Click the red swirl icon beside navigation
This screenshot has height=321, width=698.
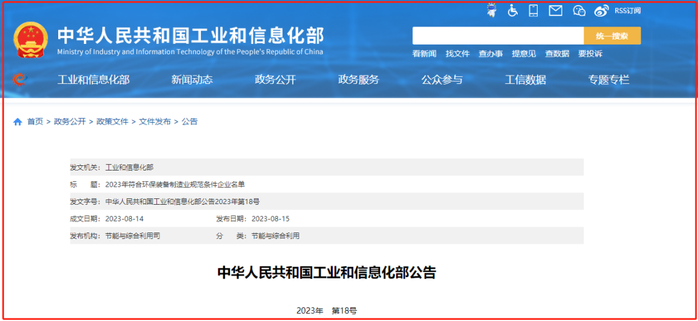coord(19,79)
